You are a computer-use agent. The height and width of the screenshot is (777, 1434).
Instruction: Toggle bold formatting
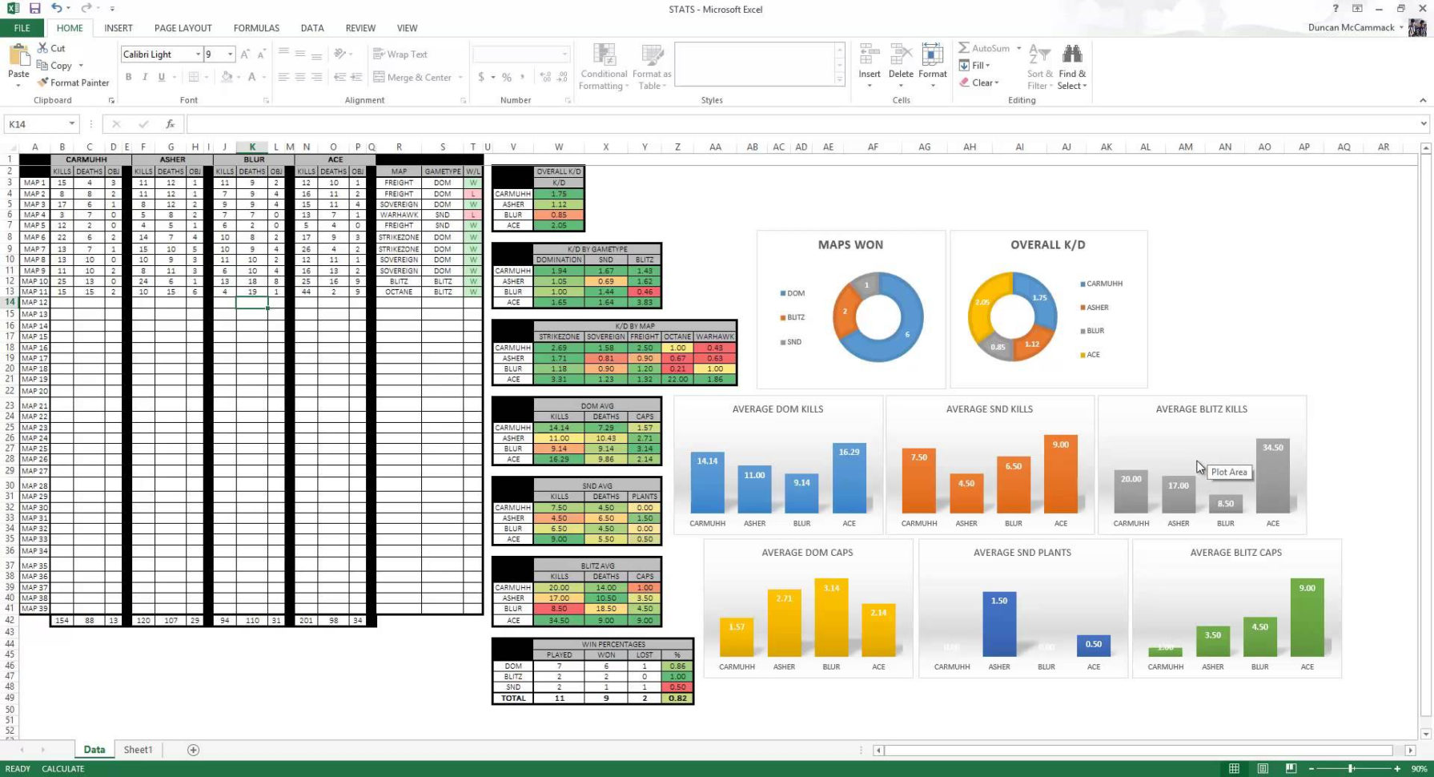(128, 76)
